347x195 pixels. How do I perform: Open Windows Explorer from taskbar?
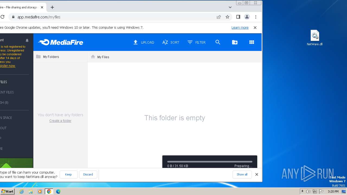31,191
